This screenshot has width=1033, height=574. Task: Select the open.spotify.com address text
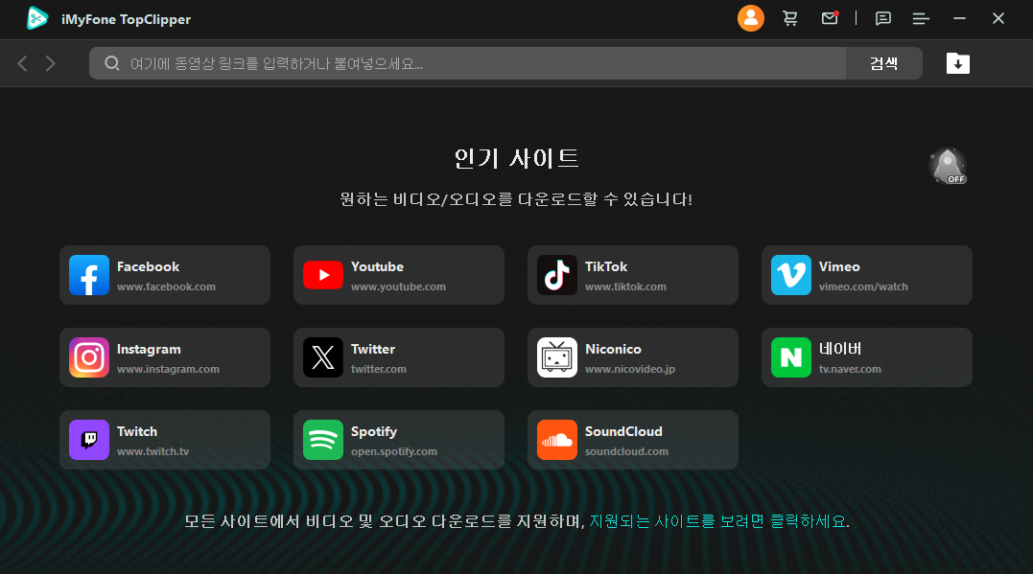tap(393, 451)
